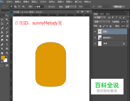This screenshot has width=130, height=101.
Task: Filter layers by adjustment layers
Action: (113, 17)
